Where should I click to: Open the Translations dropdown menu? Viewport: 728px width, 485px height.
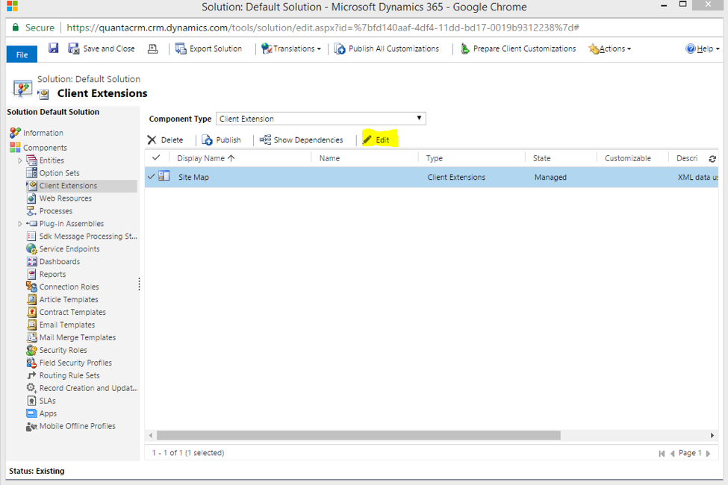click(291, 48)
